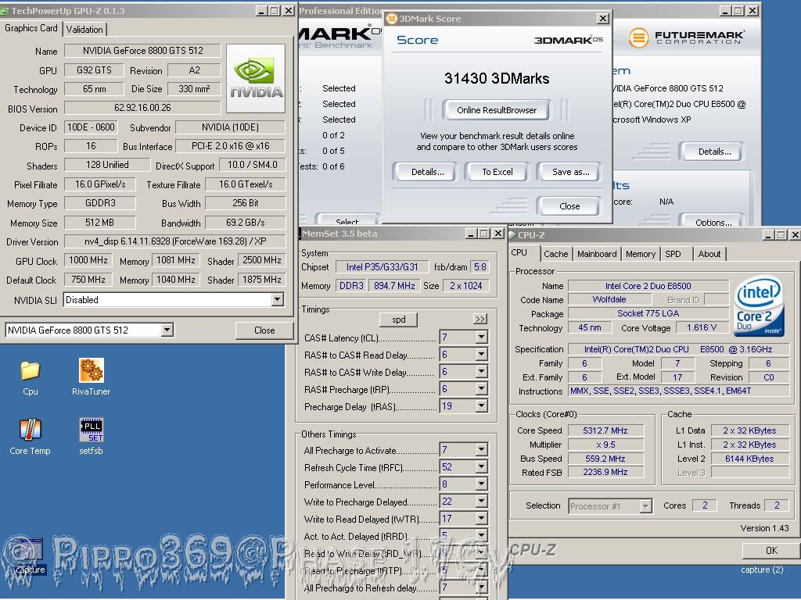This screenshot has width=801, height=600.
Task: Open the SPD tab in CPU-Z
Action: click(x=673, y=254)
